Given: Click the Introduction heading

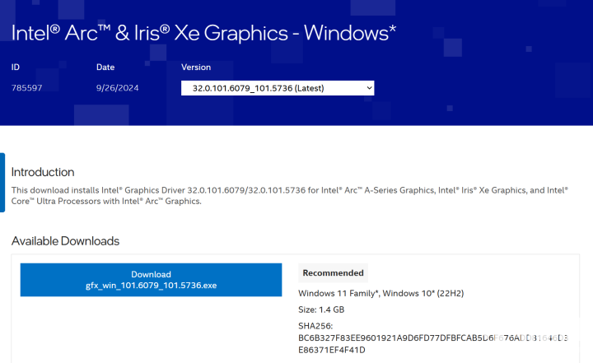Looking at the screenshot, I should click(43, 172).
